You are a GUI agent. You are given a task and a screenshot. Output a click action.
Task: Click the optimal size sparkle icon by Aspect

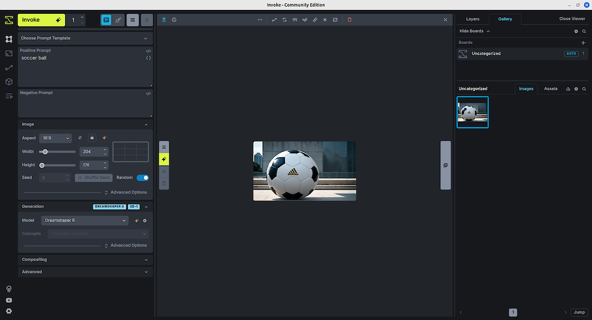click(104, 138)
